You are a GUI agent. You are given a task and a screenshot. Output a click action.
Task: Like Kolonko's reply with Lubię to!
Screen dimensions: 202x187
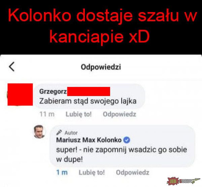[92, 173]
